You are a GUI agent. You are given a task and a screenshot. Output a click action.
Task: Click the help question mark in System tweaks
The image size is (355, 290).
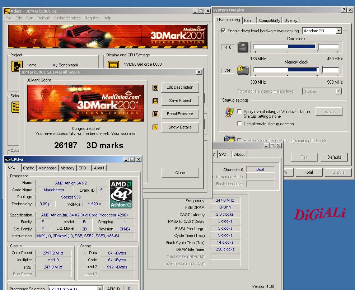344,10
